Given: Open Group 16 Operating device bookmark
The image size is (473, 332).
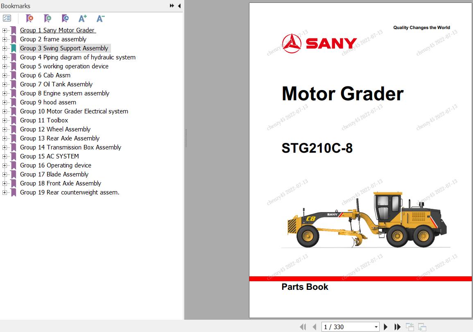Looking at the screenshot, I should point(56,165).
